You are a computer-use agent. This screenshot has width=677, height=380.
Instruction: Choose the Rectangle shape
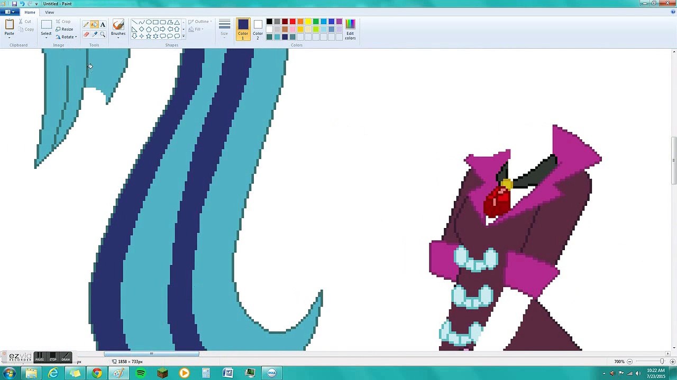tap(155, 23)
